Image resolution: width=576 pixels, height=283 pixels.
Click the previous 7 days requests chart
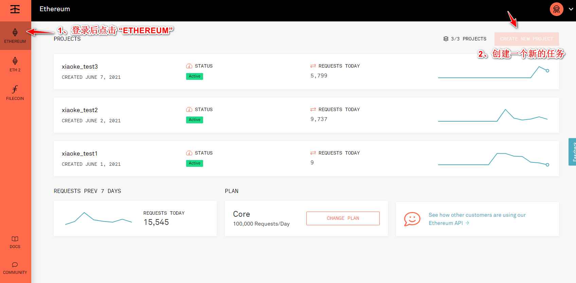tap(98, 218)
